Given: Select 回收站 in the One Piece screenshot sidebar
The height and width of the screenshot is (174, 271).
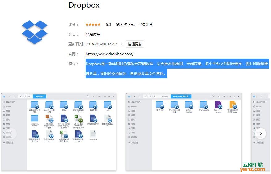Looking at the screenshot, I should 132,137.
